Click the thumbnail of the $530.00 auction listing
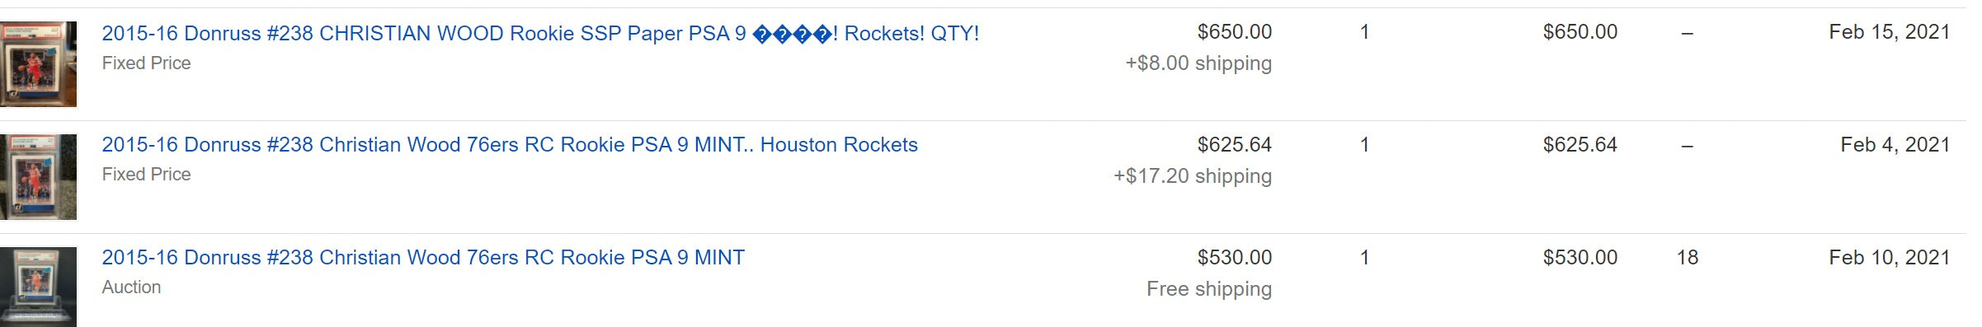 (38, 287)
